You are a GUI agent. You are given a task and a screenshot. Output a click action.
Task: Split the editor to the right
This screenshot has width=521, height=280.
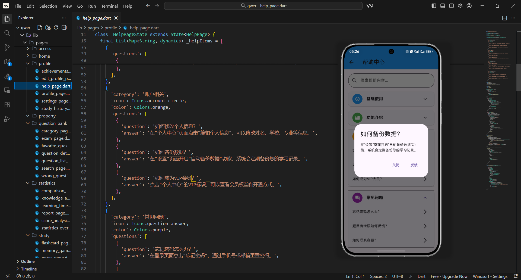point(504,18)
